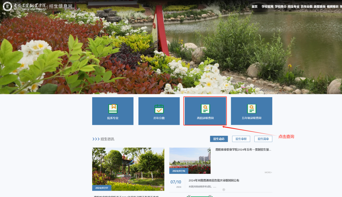Image resolution: width=342 pixels, height=197 pixels.
Task: Click the 招生信息网 site title
Action: [x=60, y=6]
